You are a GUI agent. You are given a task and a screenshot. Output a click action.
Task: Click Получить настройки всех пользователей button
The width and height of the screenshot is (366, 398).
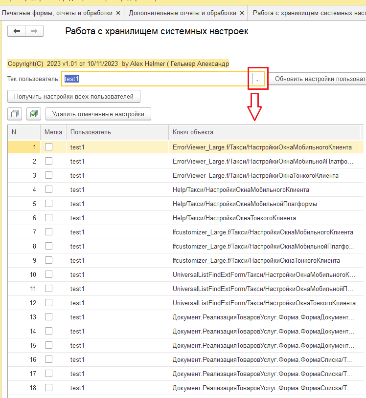pyautogui.click(x=74, y=97)
